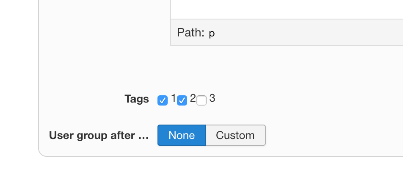Switch user group option to Custom
The height and width of the screenshot is (189, 403).
pyautogui.click(x=235, y=135)
